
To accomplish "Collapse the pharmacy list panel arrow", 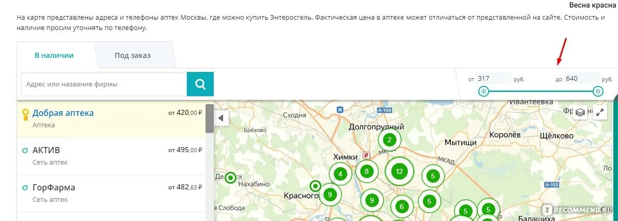I will pos(221,118).
